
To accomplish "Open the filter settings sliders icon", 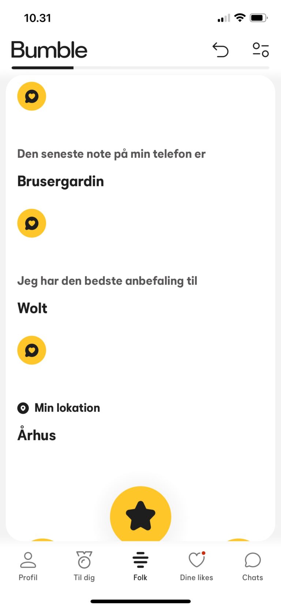I will [261, 50].
